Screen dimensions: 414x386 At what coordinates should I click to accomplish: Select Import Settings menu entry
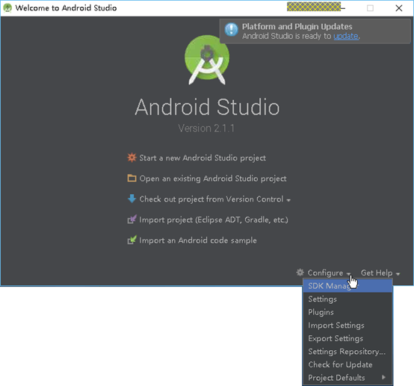tap(347, 326)
